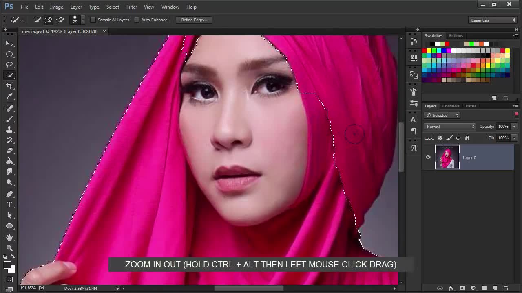The height and width of the screenshot is (293, 522).
Task: Click the Layer 0 thumbnail
Action: [447, 157]
